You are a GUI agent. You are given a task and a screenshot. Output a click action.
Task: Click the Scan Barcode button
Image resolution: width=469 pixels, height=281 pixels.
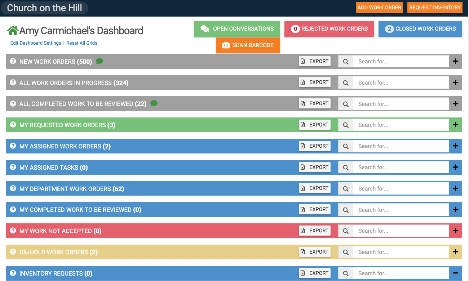(x=248, y=45)
